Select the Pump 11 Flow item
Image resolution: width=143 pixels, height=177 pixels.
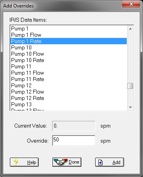pyautogui.click(x=68, y=73)
